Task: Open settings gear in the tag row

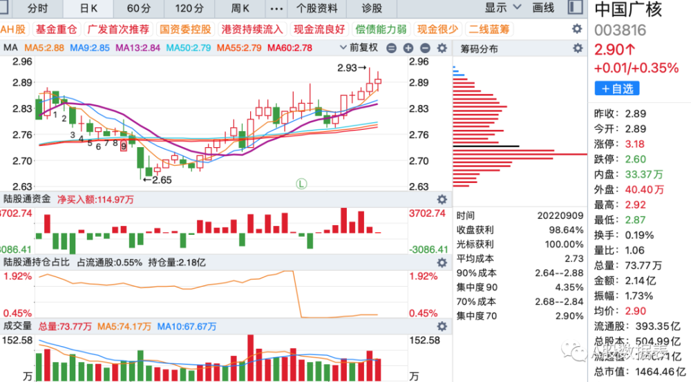Action: click(577, 29)
